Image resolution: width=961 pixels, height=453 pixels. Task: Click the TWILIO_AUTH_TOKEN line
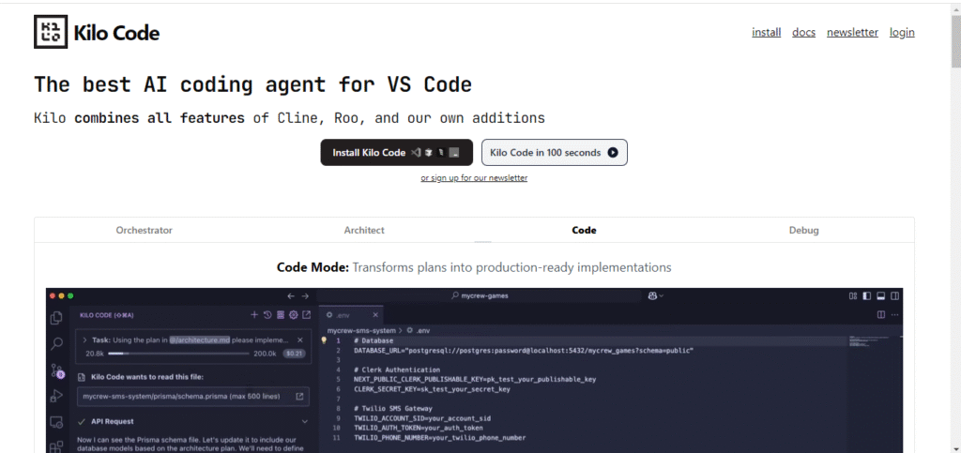click(x=418, y=428)
